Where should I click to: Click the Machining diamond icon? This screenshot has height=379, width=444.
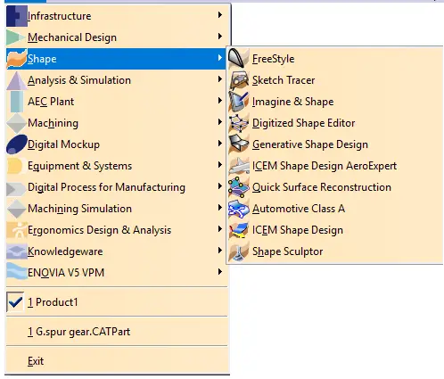click(17, 123)
